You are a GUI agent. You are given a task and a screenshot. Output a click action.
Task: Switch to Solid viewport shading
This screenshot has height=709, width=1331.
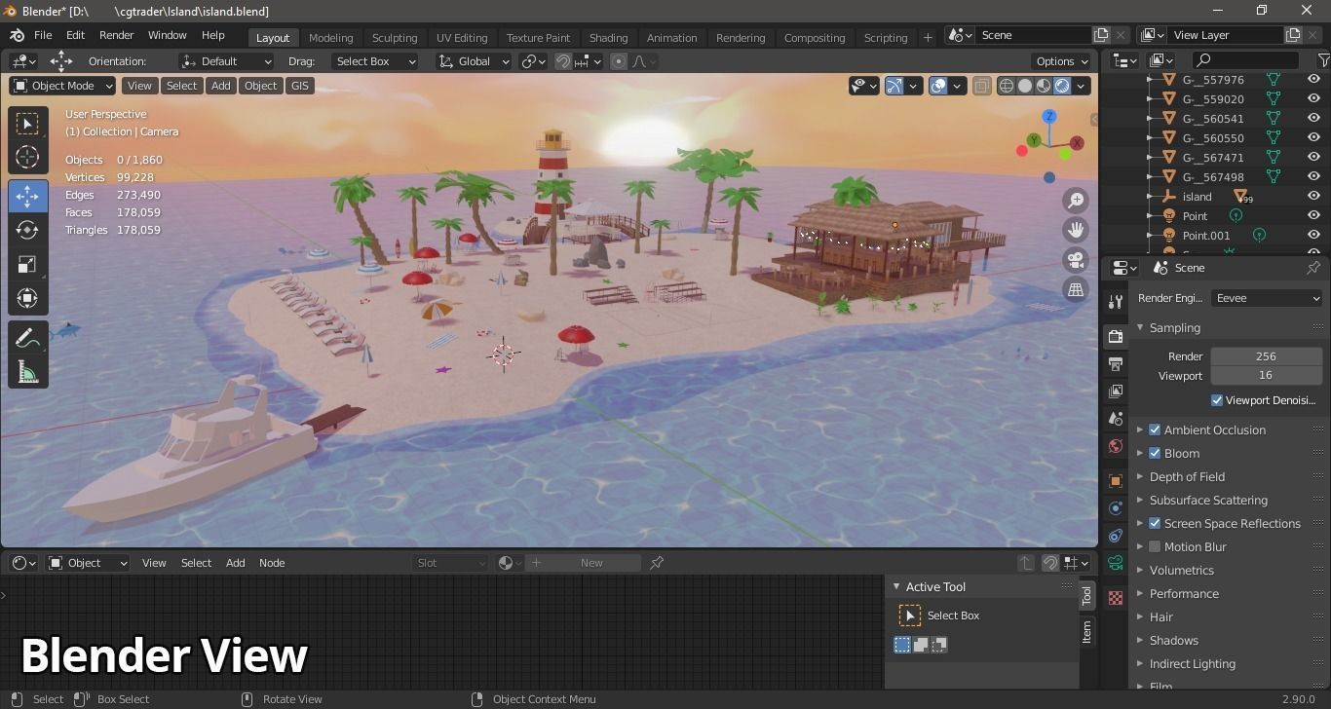click(x=1025, y=86)
